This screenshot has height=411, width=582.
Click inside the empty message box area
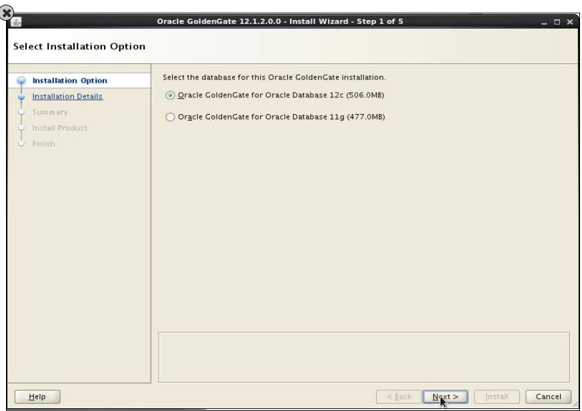click(364, 356)
